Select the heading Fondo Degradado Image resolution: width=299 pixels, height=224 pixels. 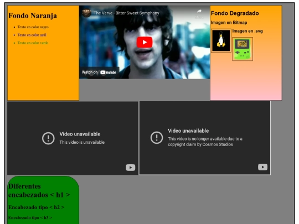click(235, 13)
